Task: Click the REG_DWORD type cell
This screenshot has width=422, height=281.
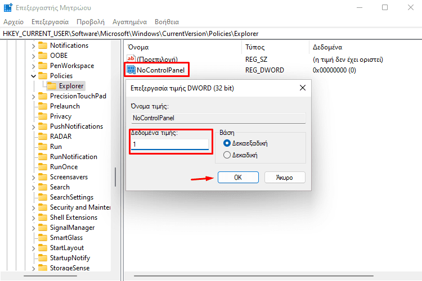Action: click(264, 70)
